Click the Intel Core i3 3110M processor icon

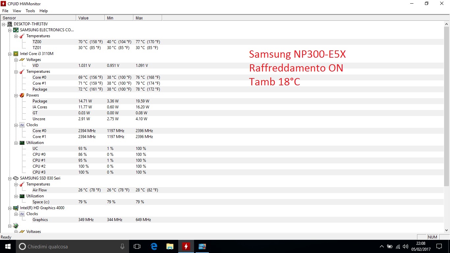[x=15, y=54]
